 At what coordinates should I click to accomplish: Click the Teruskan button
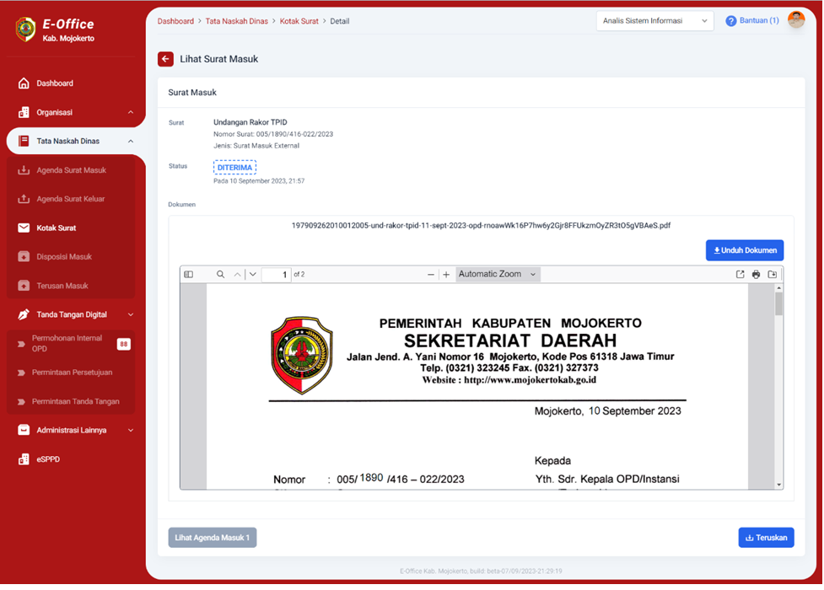[x=766, y=538]
